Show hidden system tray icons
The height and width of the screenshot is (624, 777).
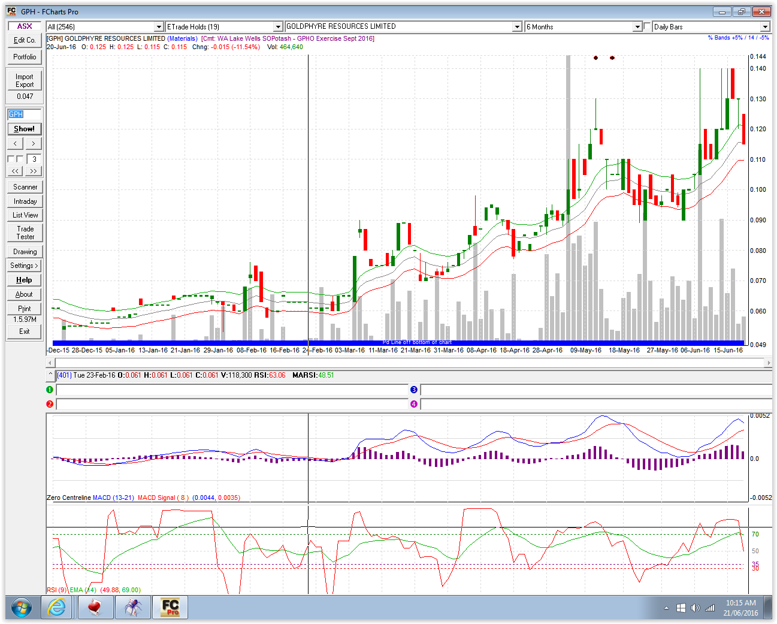pos(666,608)
